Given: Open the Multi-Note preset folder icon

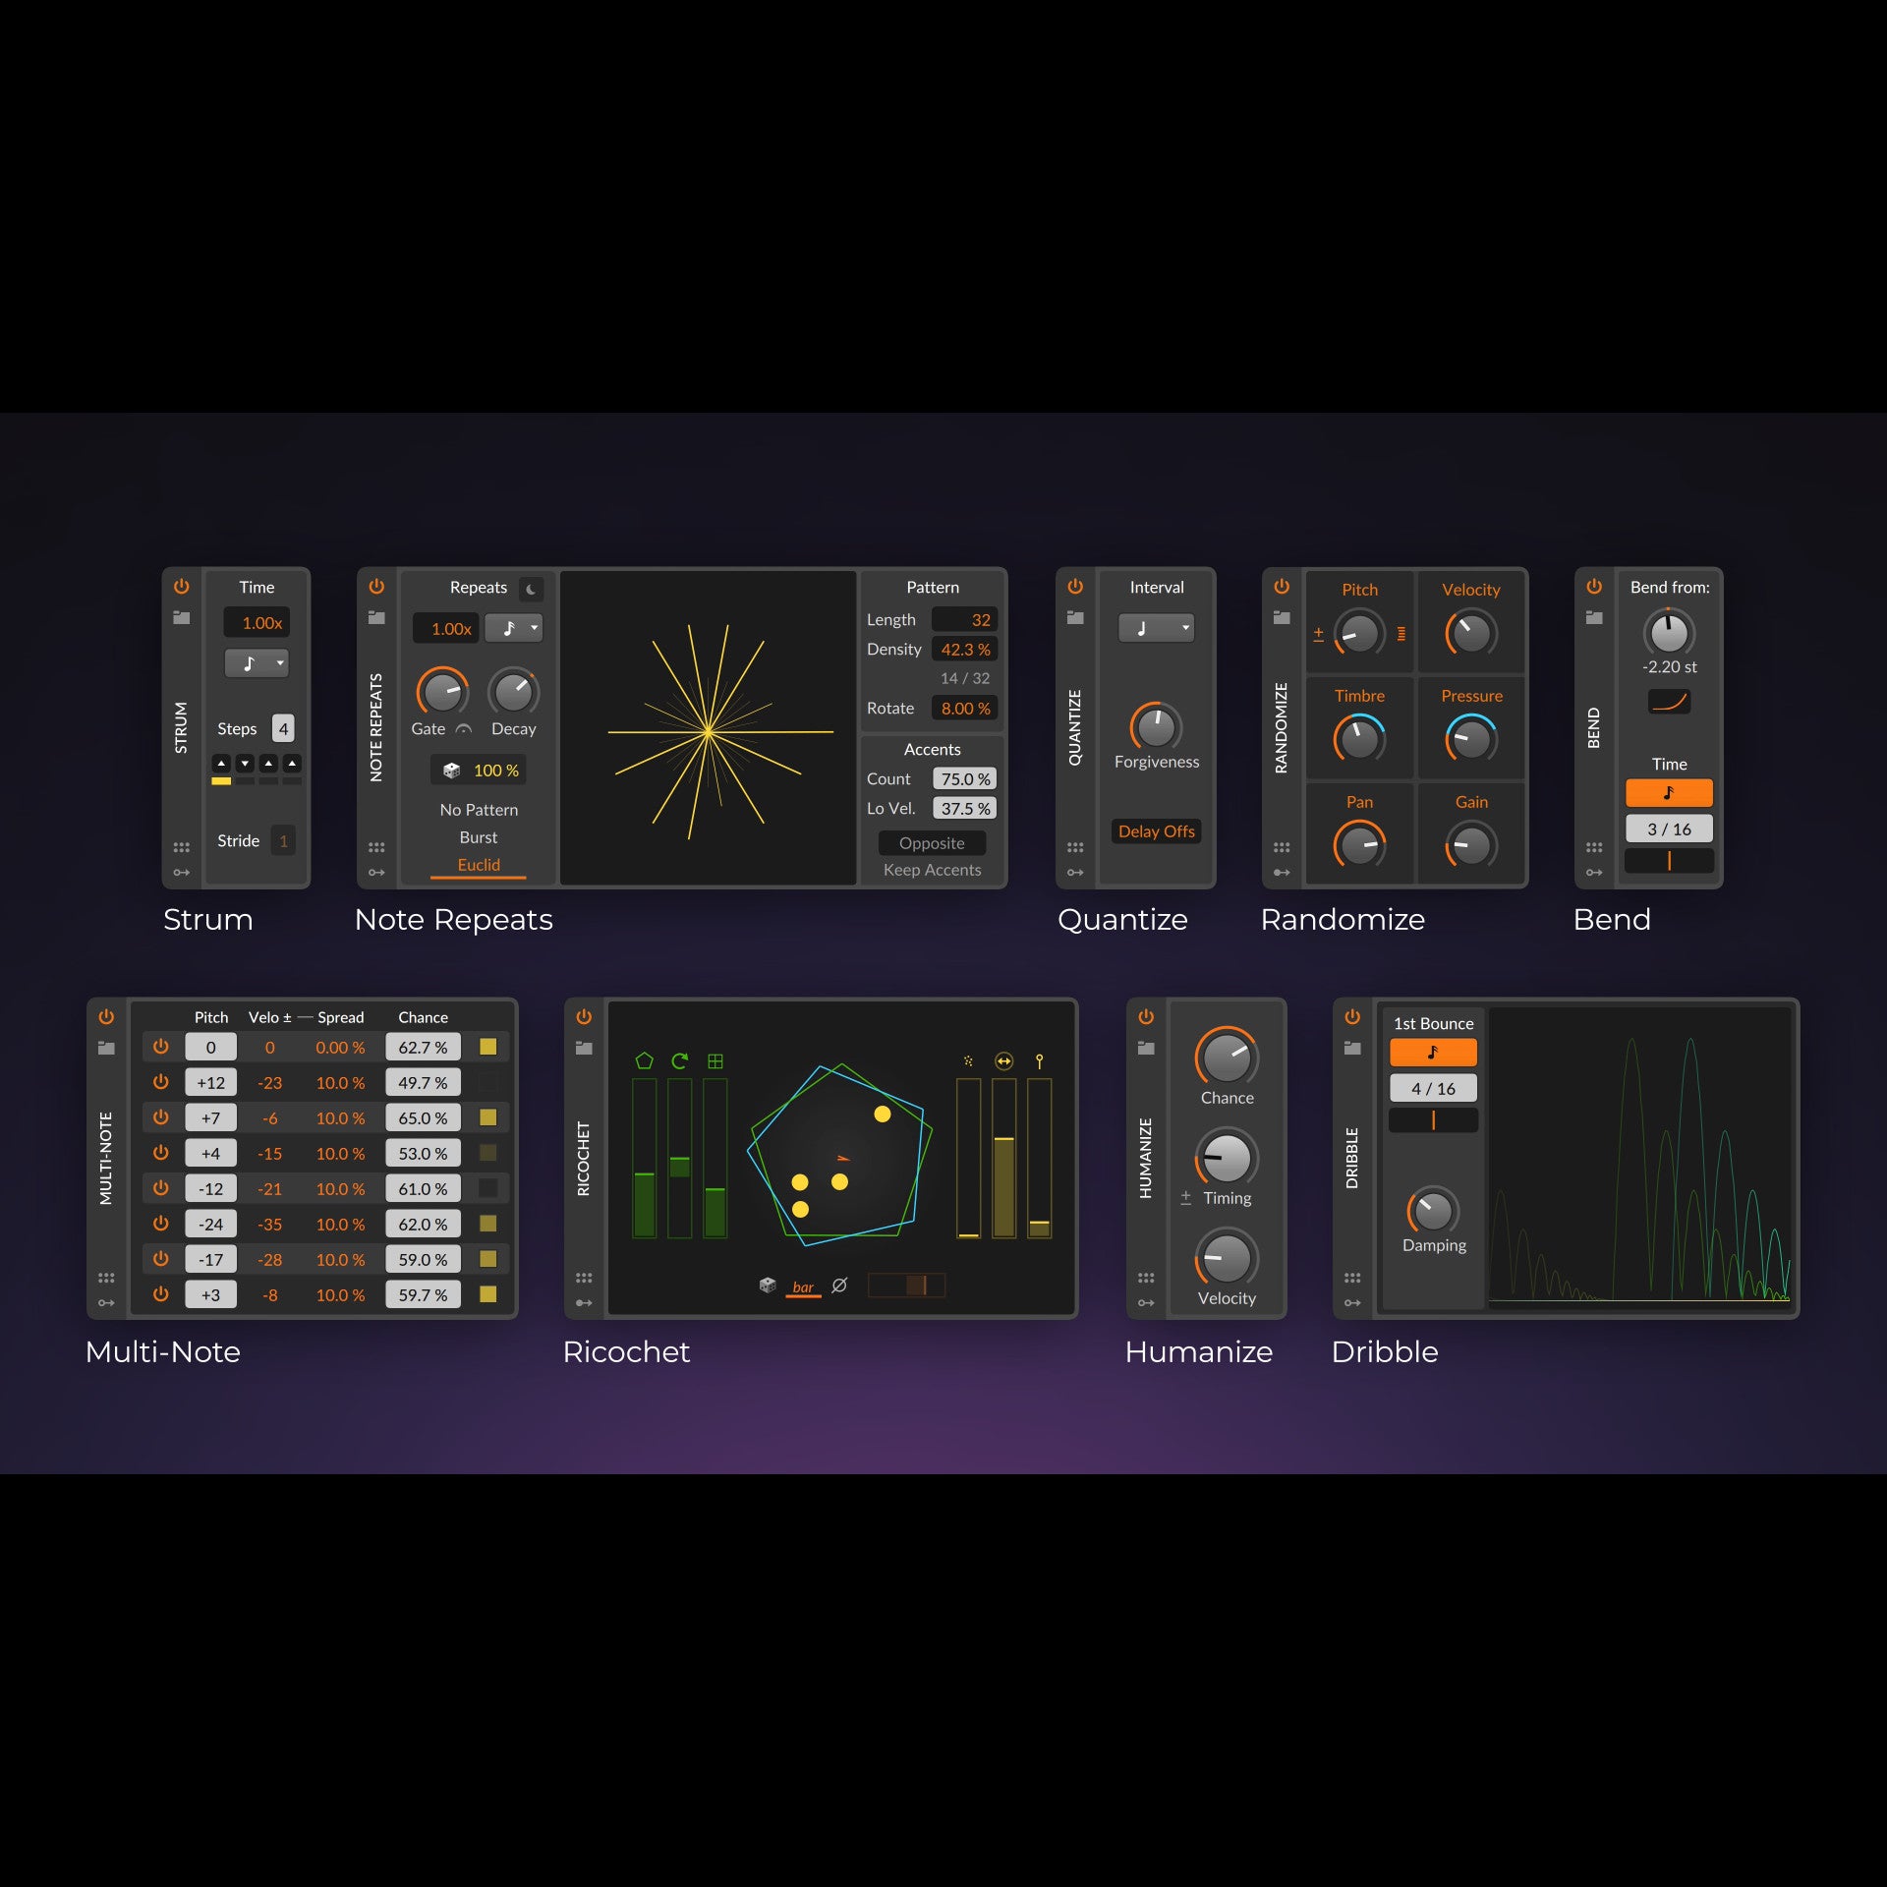Looking at the screenshot, I should pyautogui.click(x=106, y=1049).
